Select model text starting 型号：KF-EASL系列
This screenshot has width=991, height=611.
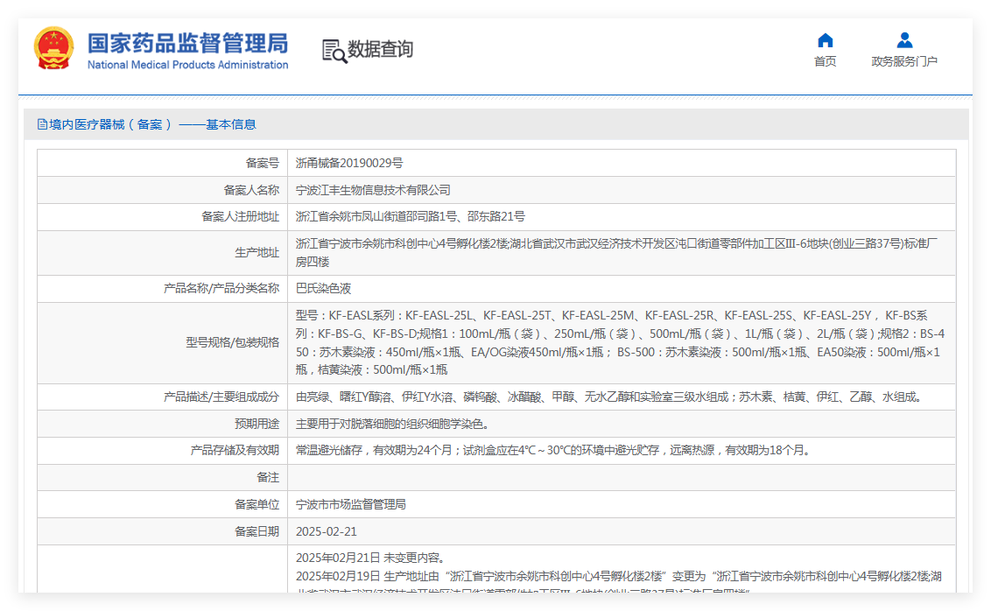tap(620, 342)
